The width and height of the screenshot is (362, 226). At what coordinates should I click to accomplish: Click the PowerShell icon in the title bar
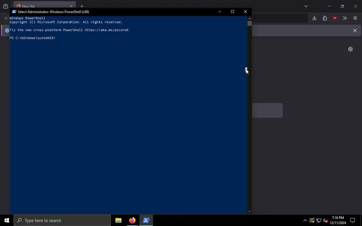(x=14, y=12)
